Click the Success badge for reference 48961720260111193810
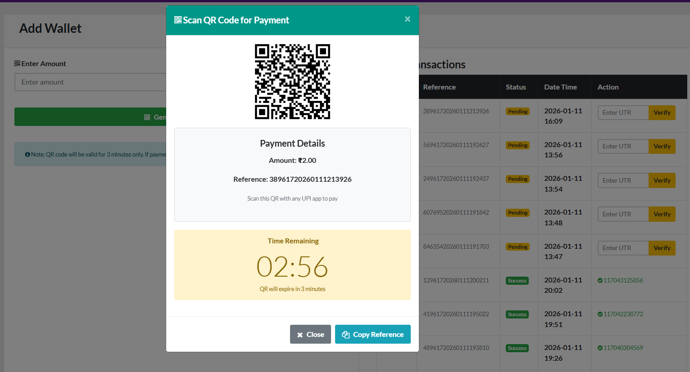690x372 pixels. click(x=517, y=348)
